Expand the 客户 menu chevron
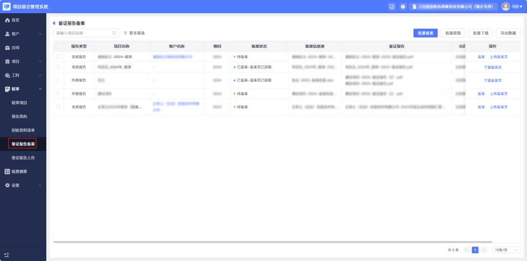 click(40, 34)
